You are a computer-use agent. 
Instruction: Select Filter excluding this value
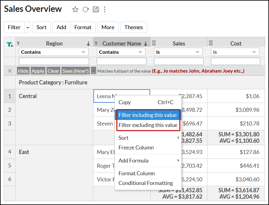coord(148,125)
